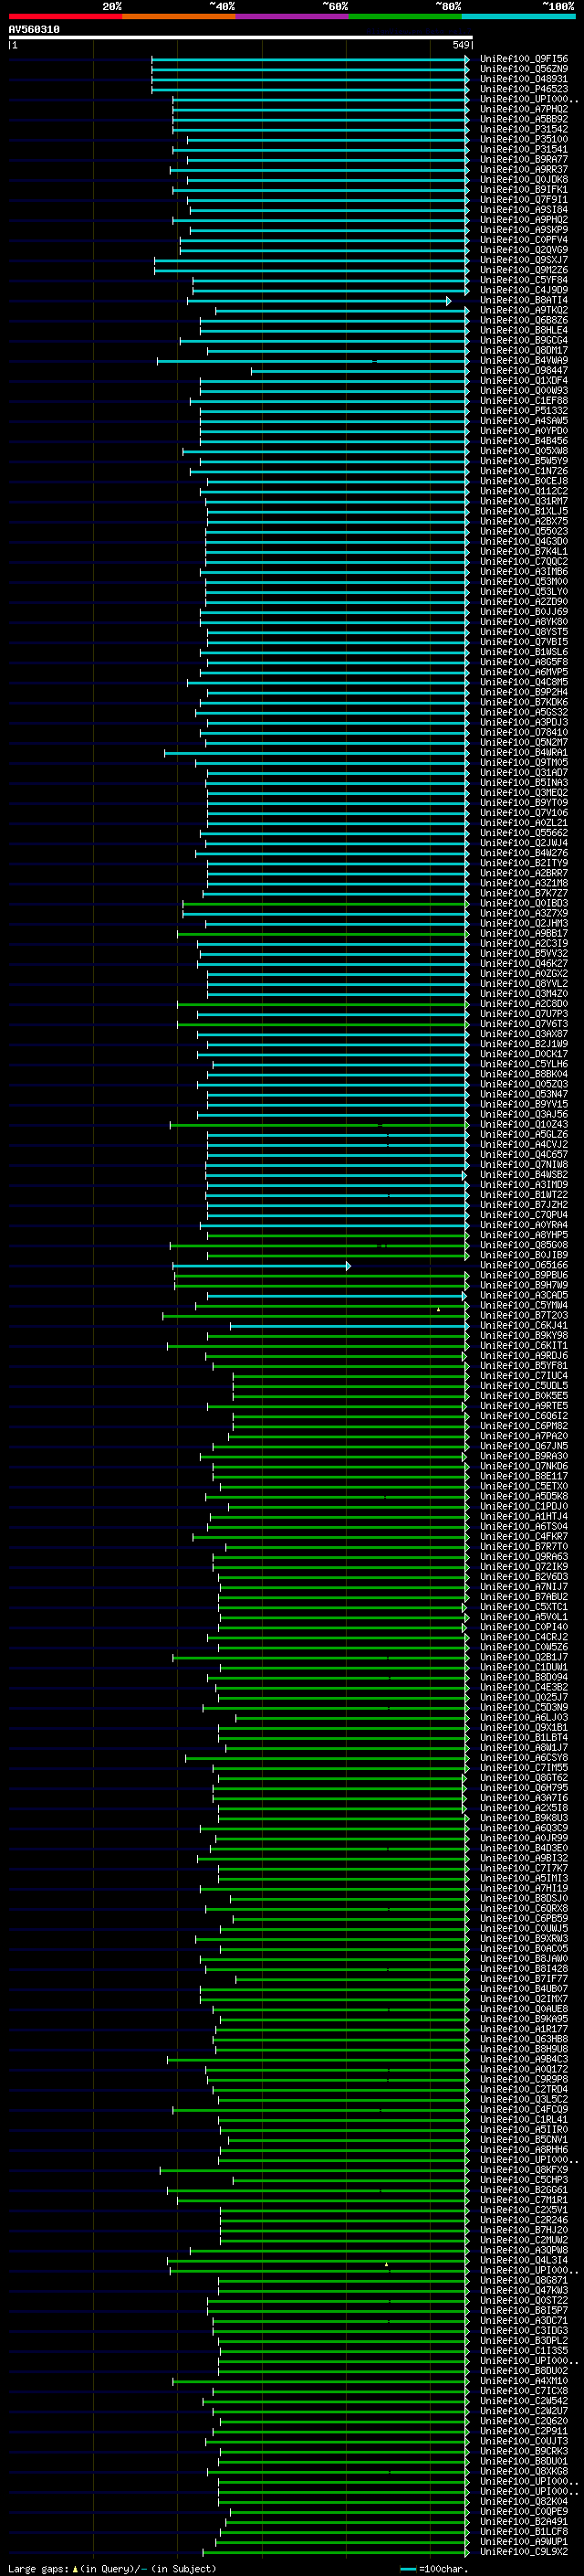Click the cyan alignment bar for C6KJ41

click(x=349, y=1327)
